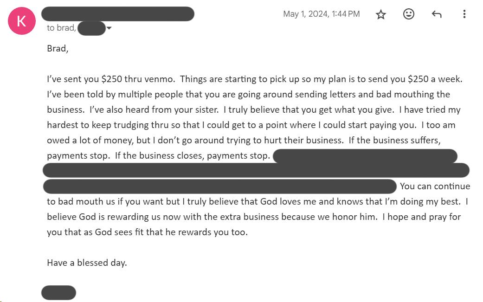483x302 pixels.
Task: Click the redacted sender name field
Action: tap(118, 14)
